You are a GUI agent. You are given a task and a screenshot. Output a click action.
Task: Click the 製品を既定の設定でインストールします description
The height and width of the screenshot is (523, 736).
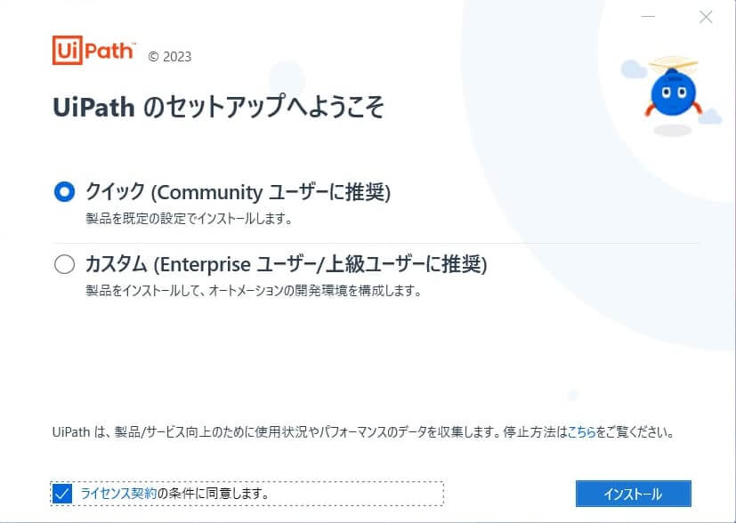coord(189,219)
